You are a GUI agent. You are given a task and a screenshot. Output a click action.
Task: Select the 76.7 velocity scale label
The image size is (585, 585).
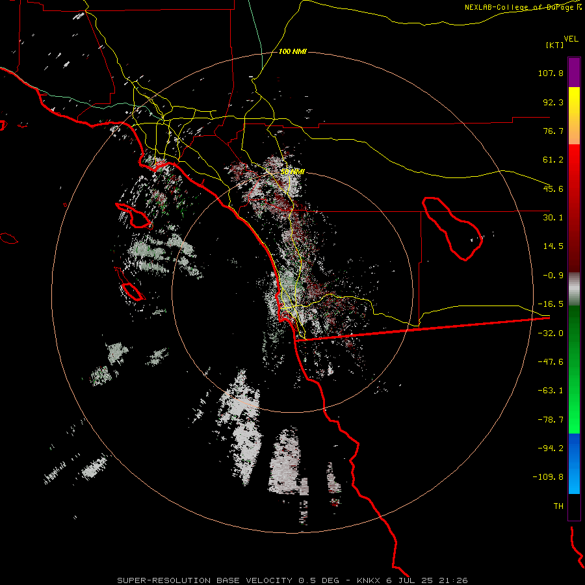pos(553,131)
